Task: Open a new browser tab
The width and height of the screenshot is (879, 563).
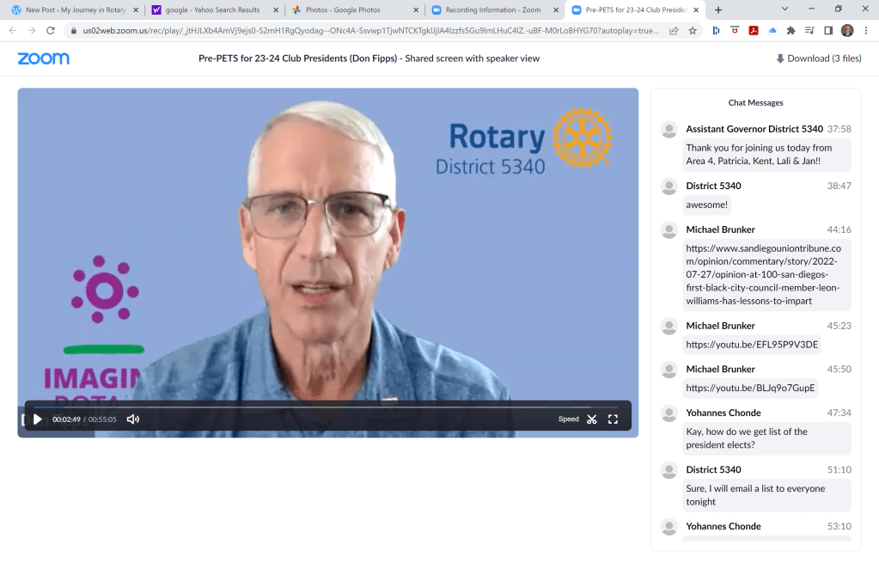Action: 718,10
